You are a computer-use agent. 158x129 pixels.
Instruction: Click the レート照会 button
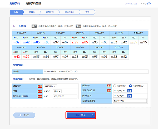coord(81,115)
